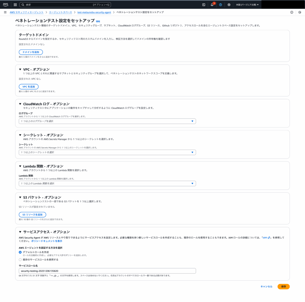The height and width of the screenshot is (302, 305).
Task: Collapse the VPC - オプション section
Action: click(20, 70)
